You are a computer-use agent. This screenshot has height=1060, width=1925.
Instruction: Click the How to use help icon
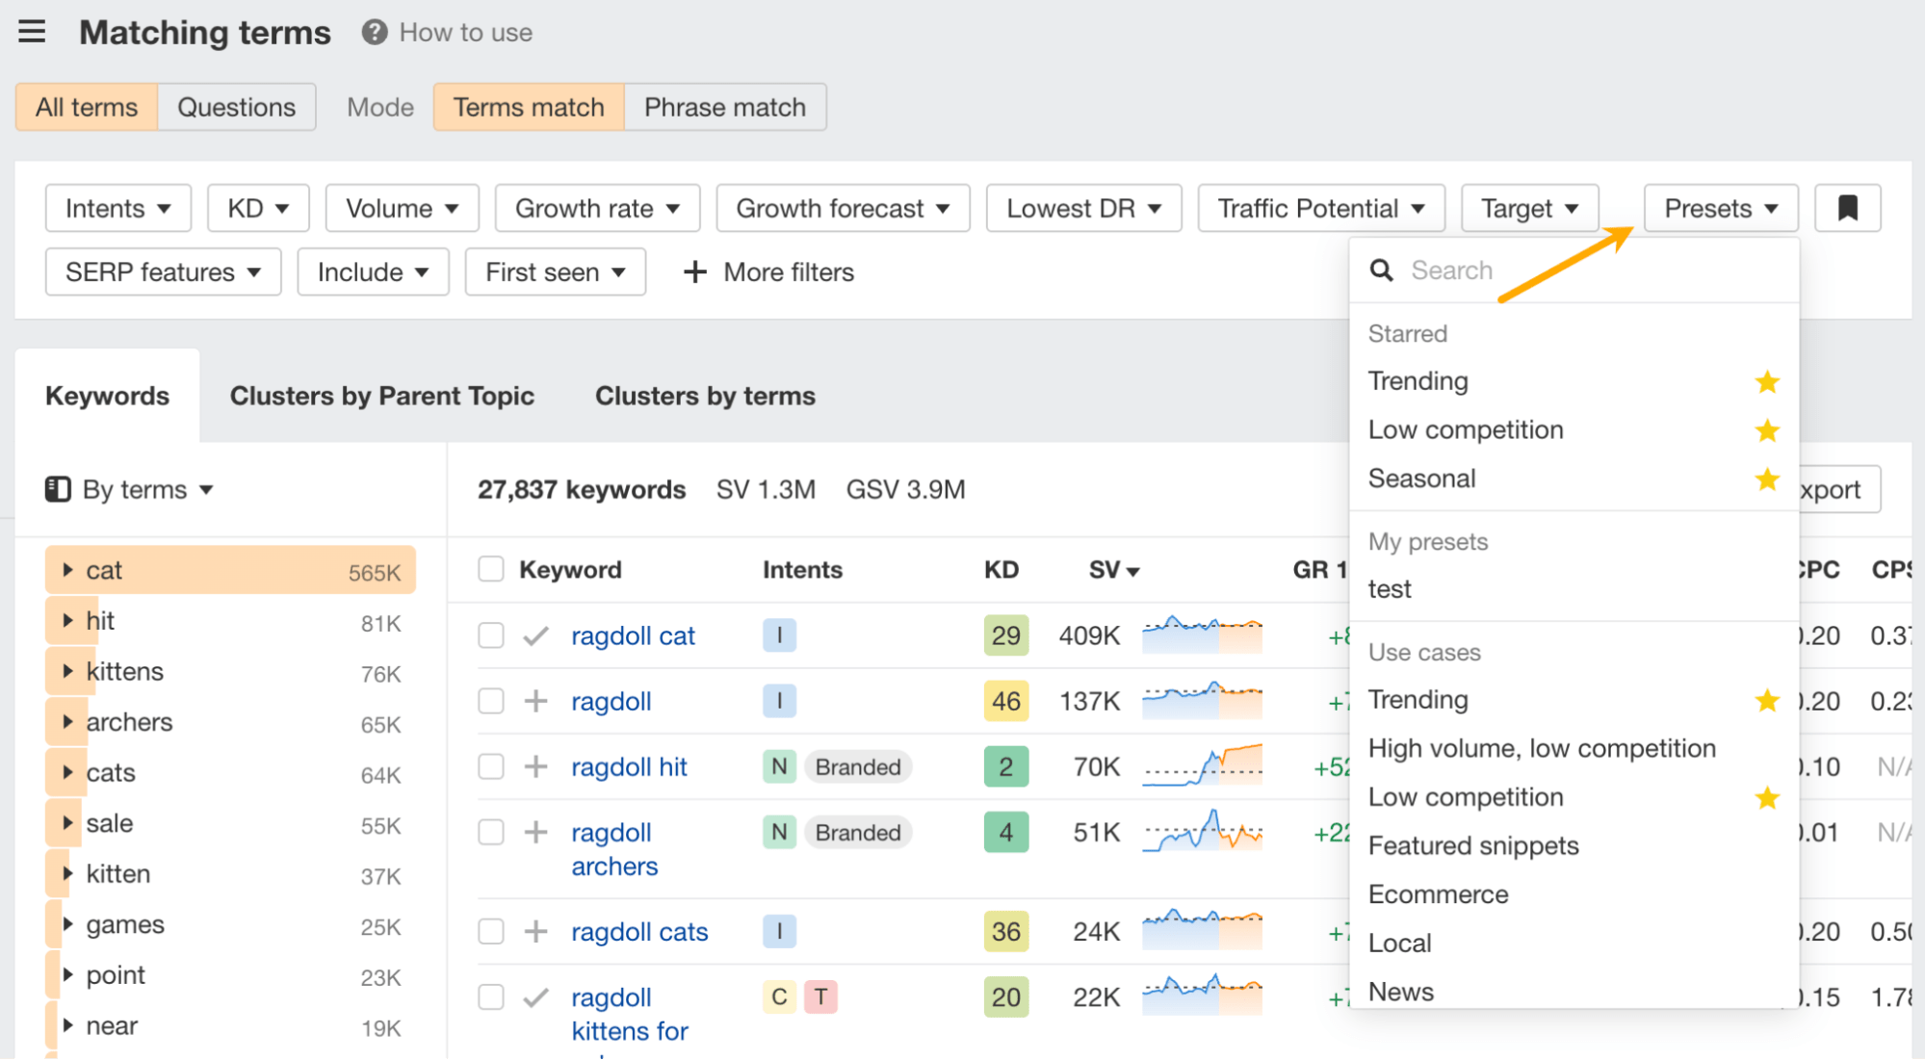point(374,33)
